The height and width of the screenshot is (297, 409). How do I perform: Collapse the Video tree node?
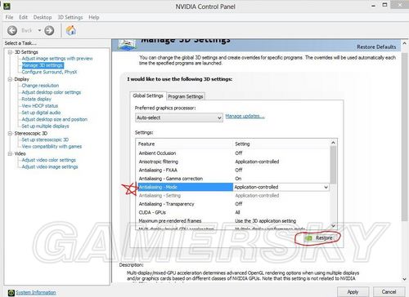click(x=10, y=153)
